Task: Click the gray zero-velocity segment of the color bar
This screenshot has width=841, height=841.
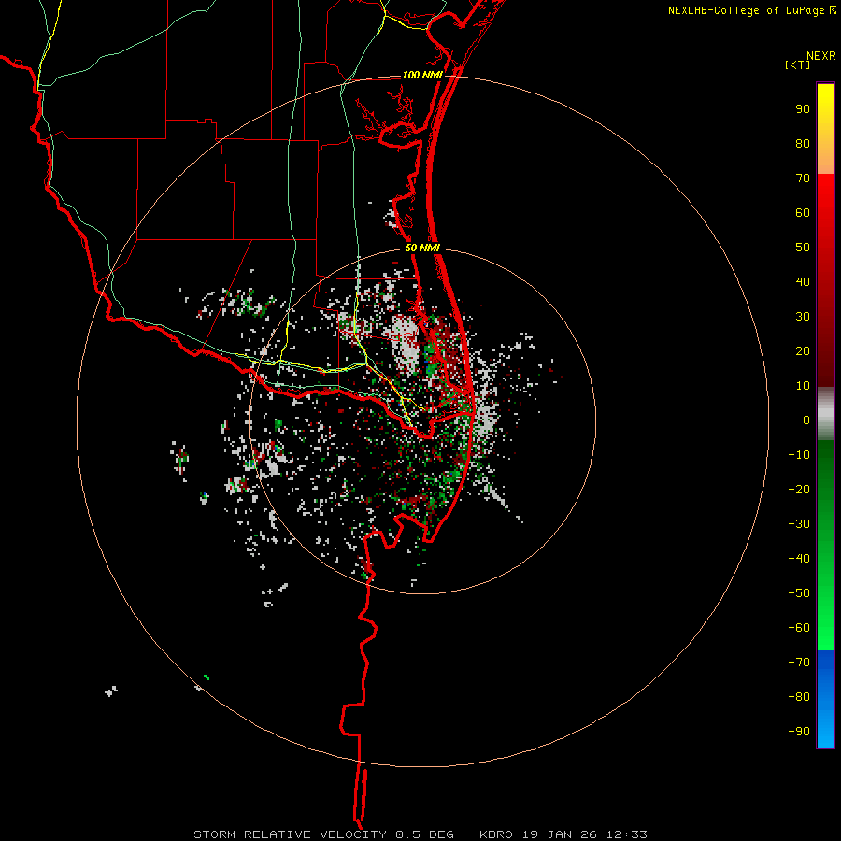Action: [x=825, y=414]
